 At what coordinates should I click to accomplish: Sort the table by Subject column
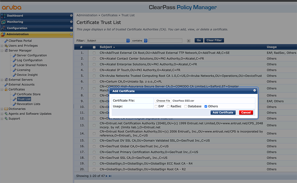click(x=107, y=47)
